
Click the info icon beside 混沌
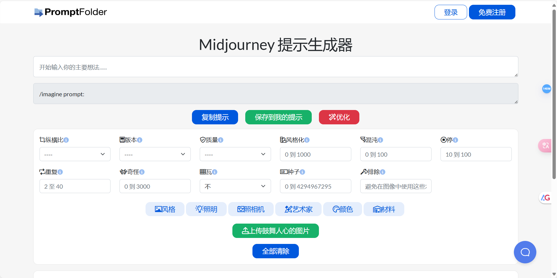(x=380, y=140)
